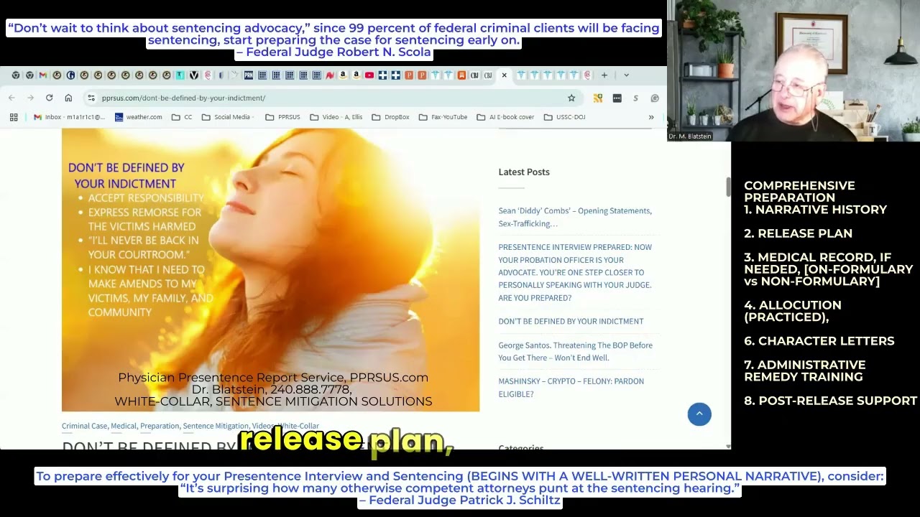Click the Medical category tag
The image size is (920, 517).
[x=123, y=426]
